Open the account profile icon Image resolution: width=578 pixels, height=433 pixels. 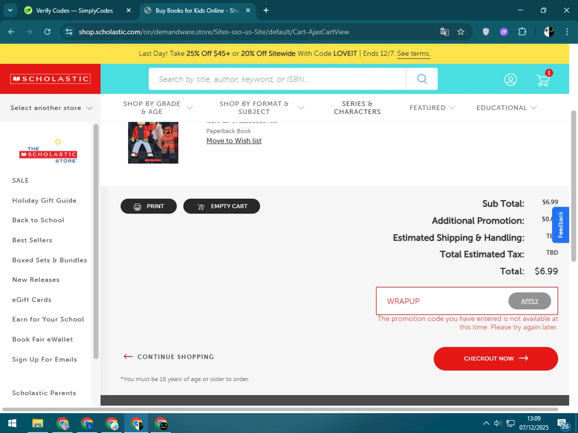511,80
